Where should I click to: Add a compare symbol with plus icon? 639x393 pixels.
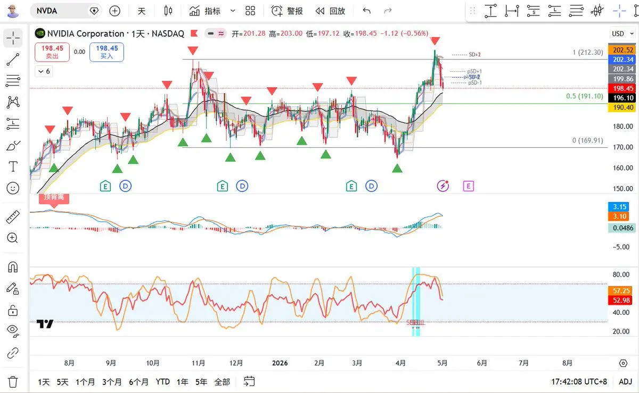(114, 11)
